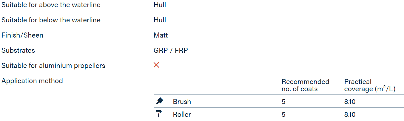This screenshot has width=404, height=121.
Task: Click Hull value for below the waterline
Action: pos(160,20)
